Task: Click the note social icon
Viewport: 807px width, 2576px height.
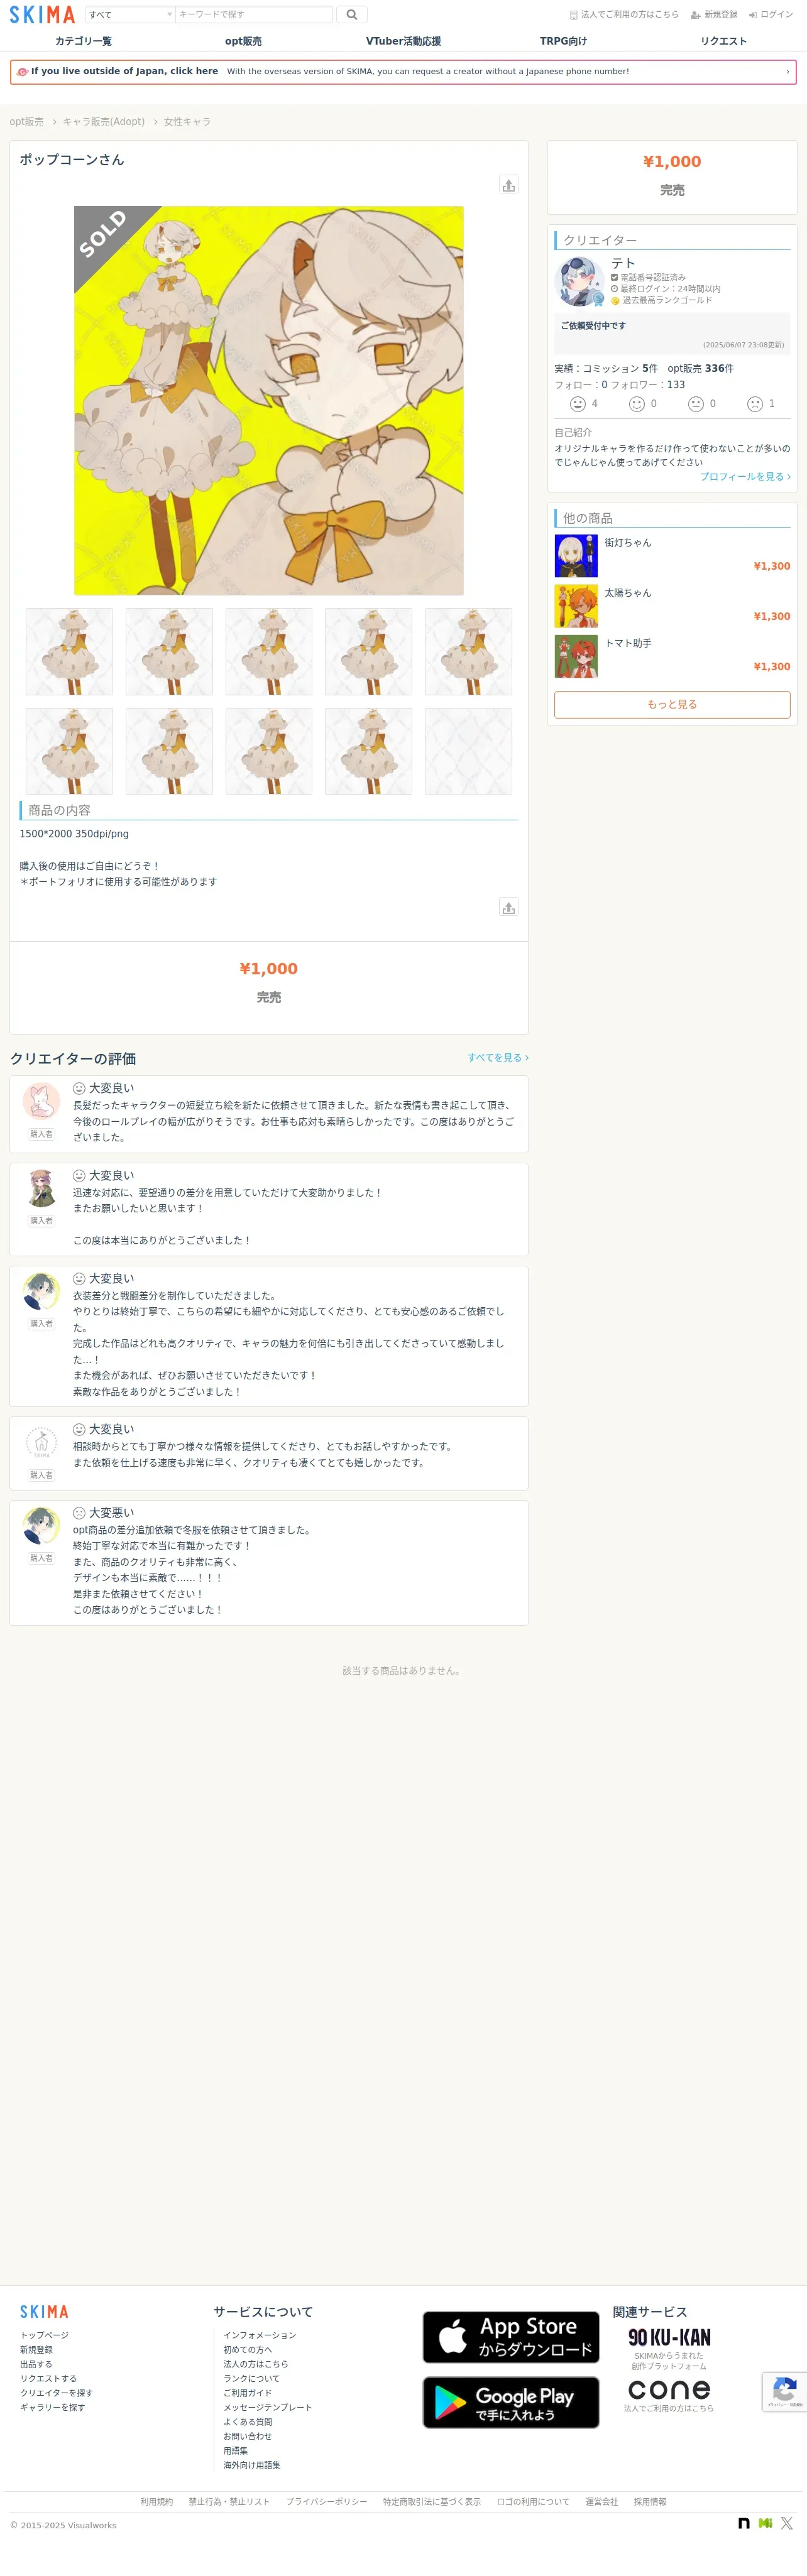Action: click(x=744, y=2523)
